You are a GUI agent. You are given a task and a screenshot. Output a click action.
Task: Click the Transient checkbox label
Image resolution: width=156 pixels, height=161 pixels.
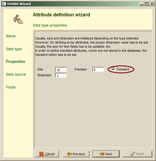pos(123,69)
